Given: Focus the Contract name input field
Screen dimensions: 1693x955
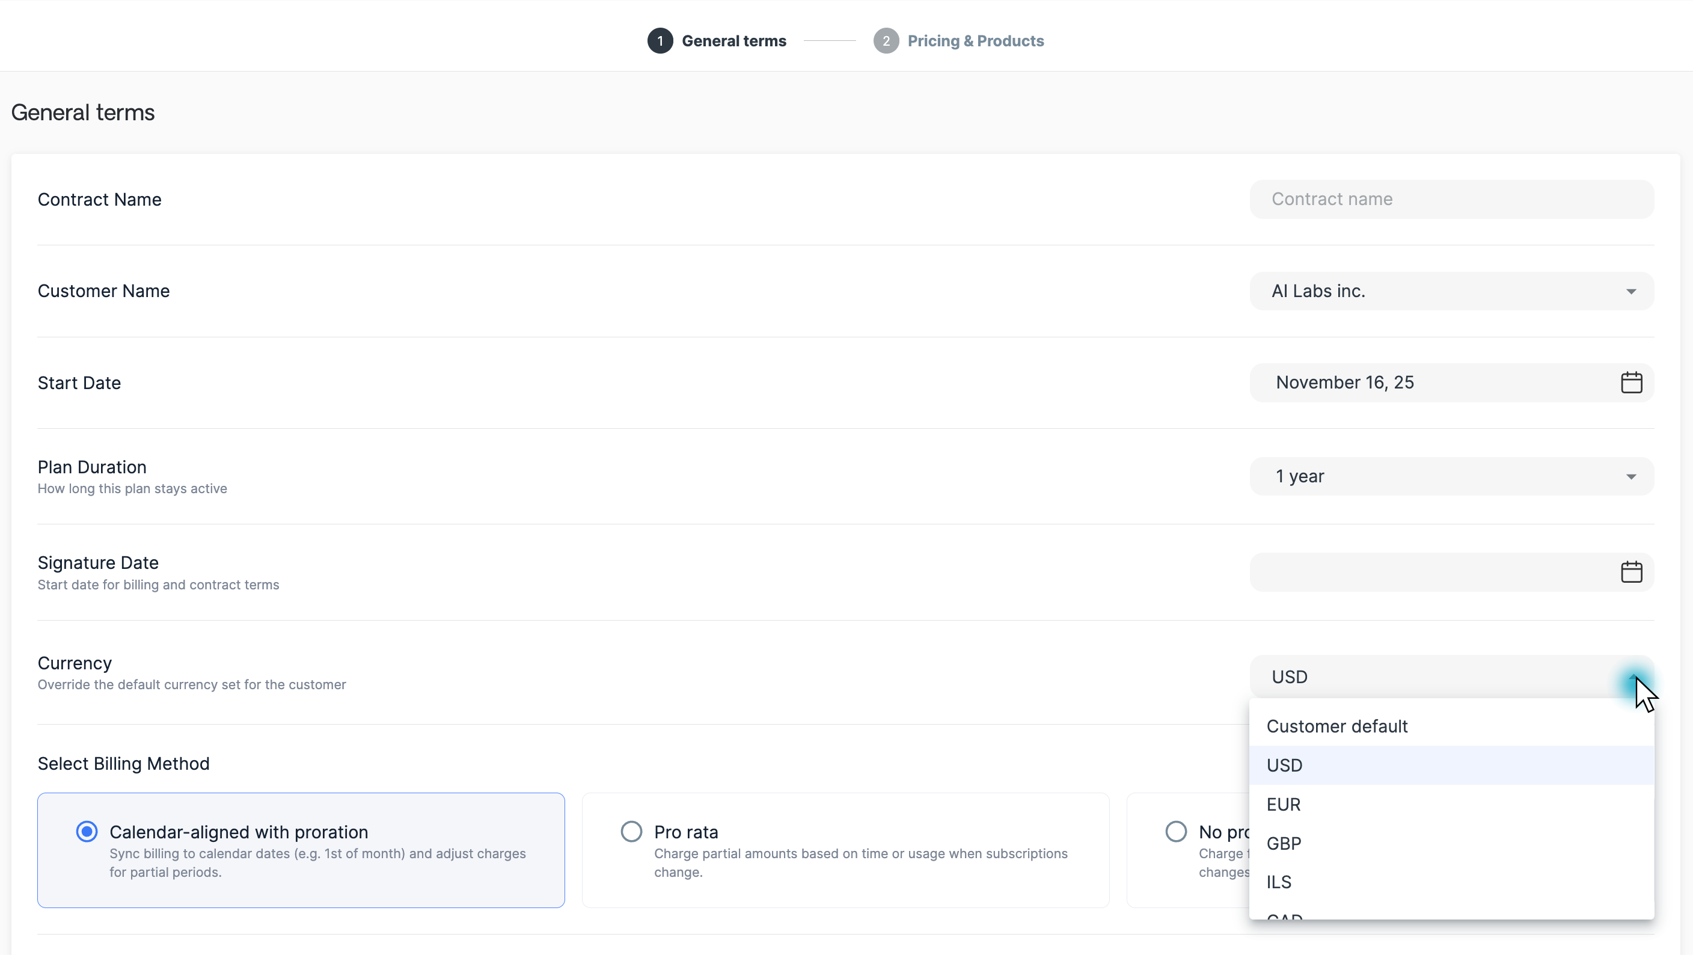Looking at the screenshot, I should coord(1451,199).
